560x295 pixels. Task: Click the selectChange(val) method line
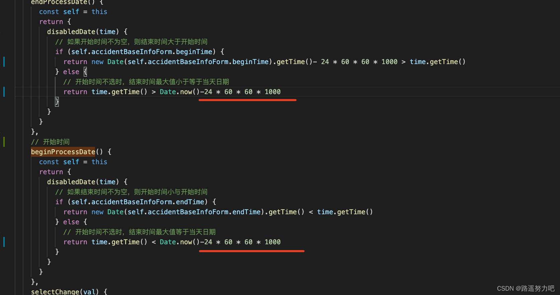(69, 291)
